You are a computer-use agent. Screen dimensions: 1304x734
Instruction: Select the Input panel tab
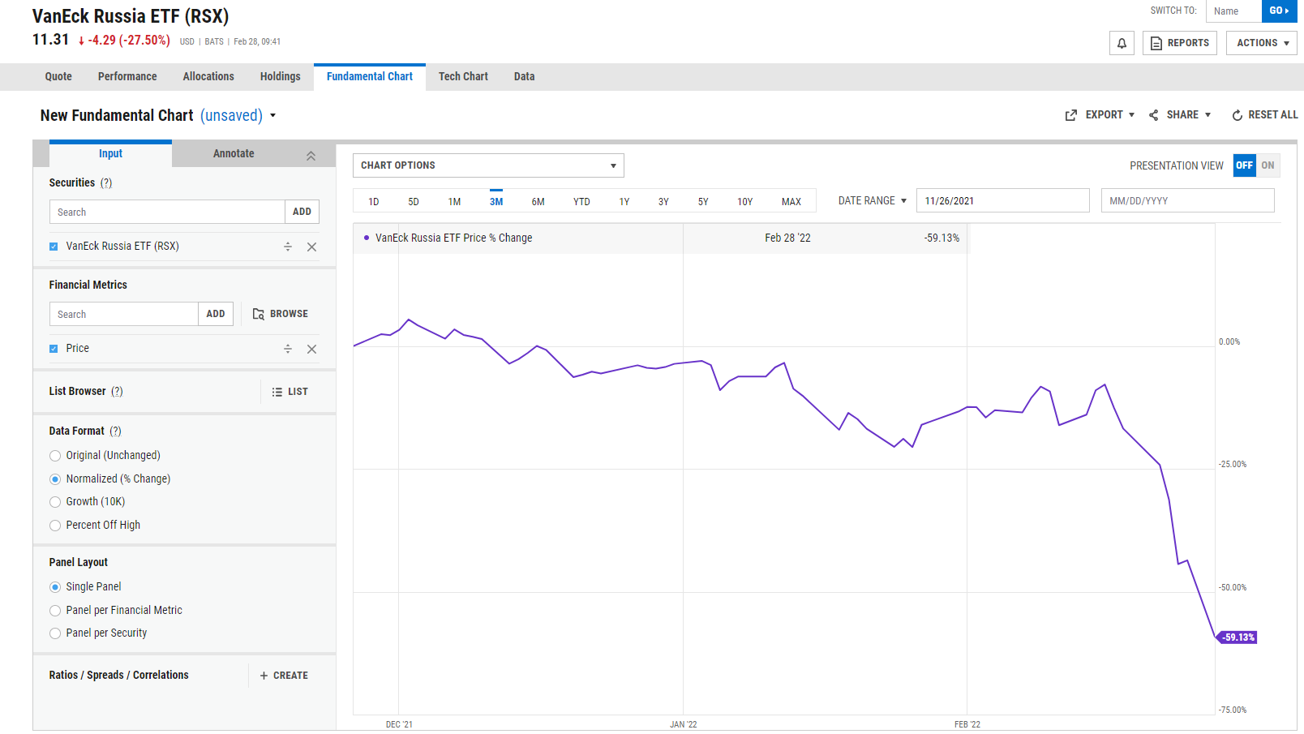click(x=110, y=154)
